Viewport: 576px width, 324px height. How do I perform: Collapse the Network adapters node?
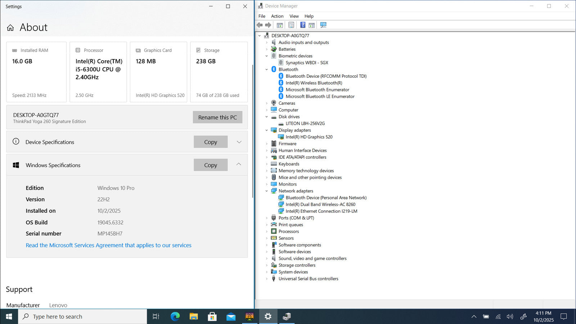pos(267,191)
